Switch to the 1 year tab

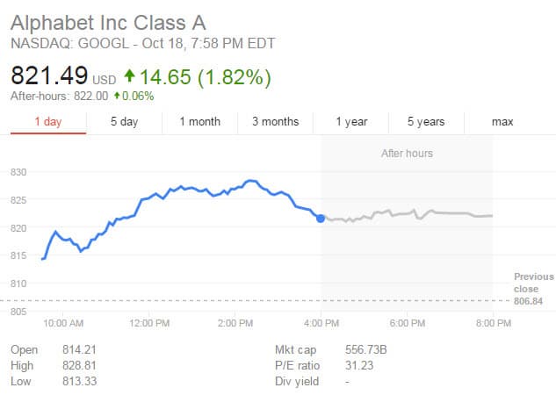[351, 122]
